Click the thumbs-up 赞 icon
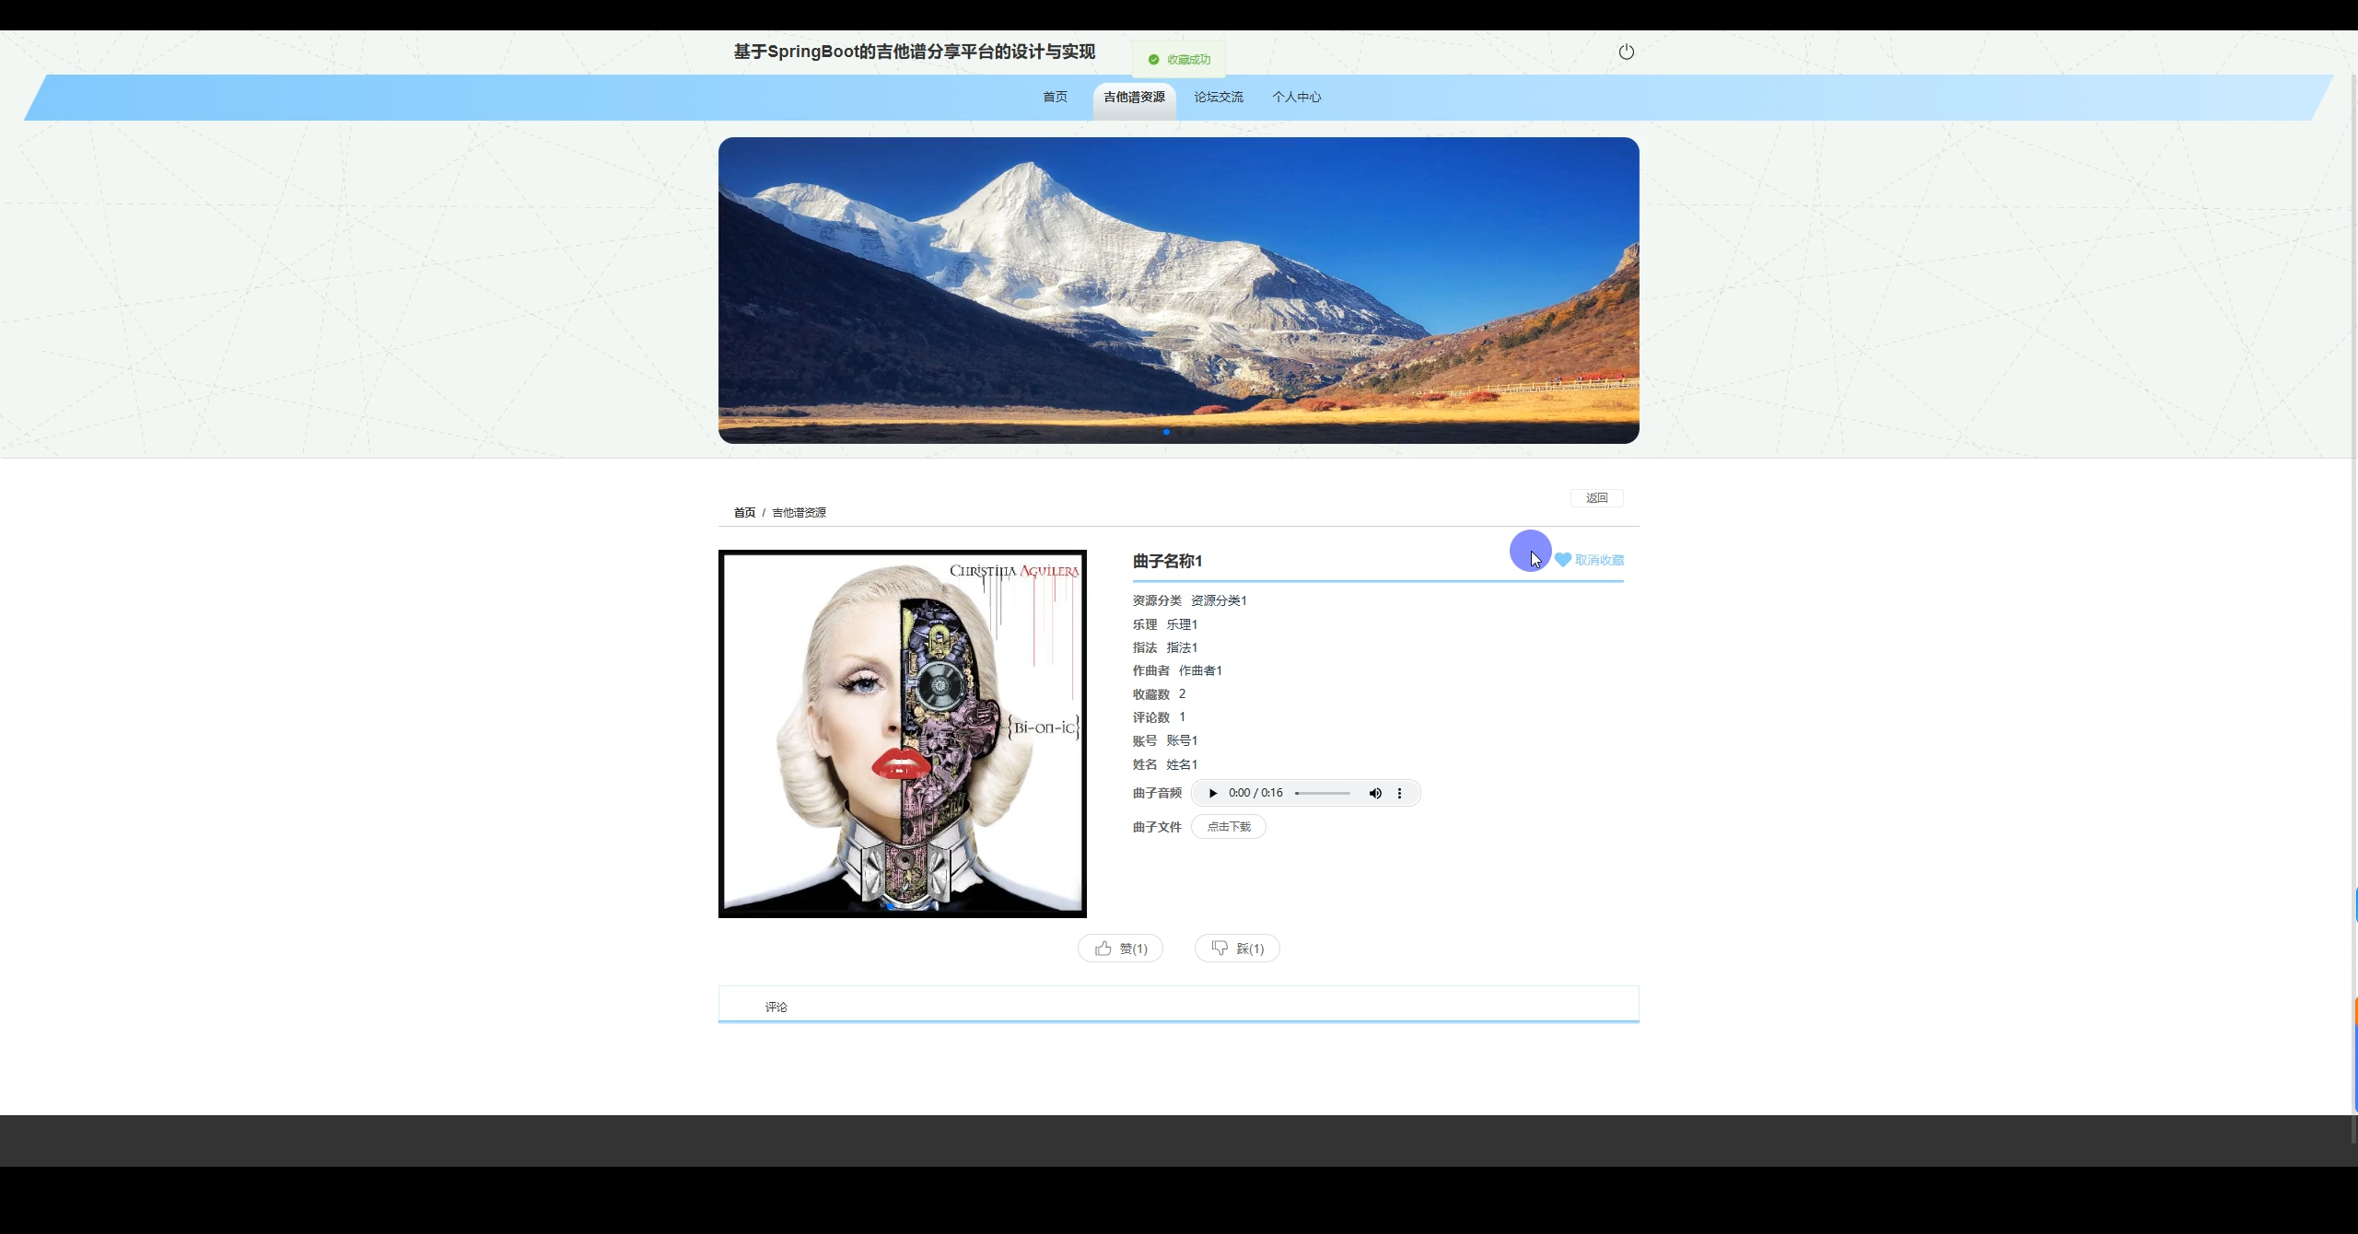 point(1103,948)
